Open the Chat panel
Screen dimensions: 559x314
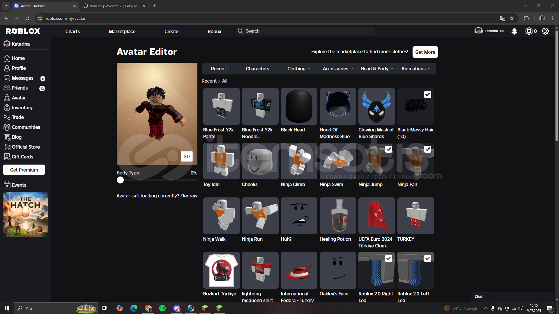[x=512, y=297]
